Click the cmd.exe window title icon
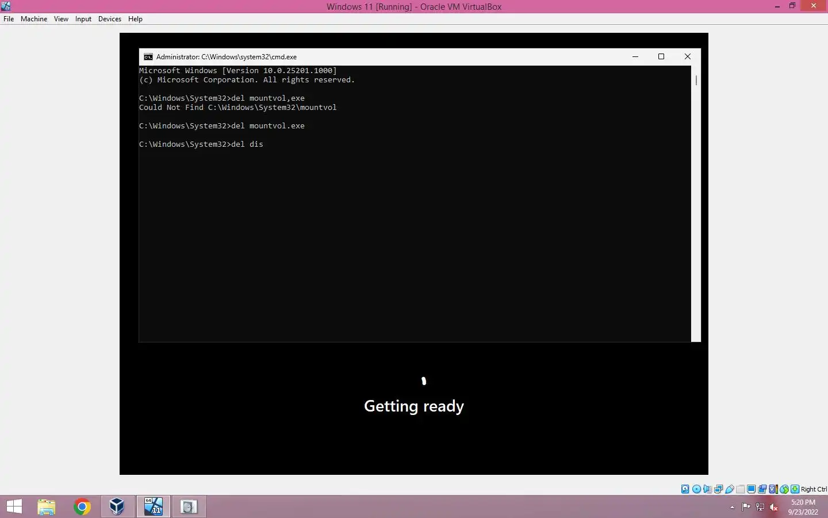 pos(148,56)
